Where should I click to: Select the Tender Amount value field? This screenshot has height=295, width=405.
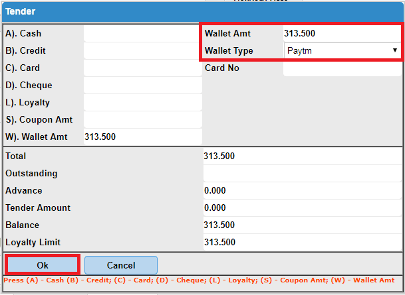pos(302,207)
